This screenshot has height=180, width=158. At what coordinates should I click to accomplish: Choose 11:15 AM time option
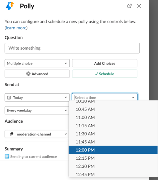(x=113, y=126)
